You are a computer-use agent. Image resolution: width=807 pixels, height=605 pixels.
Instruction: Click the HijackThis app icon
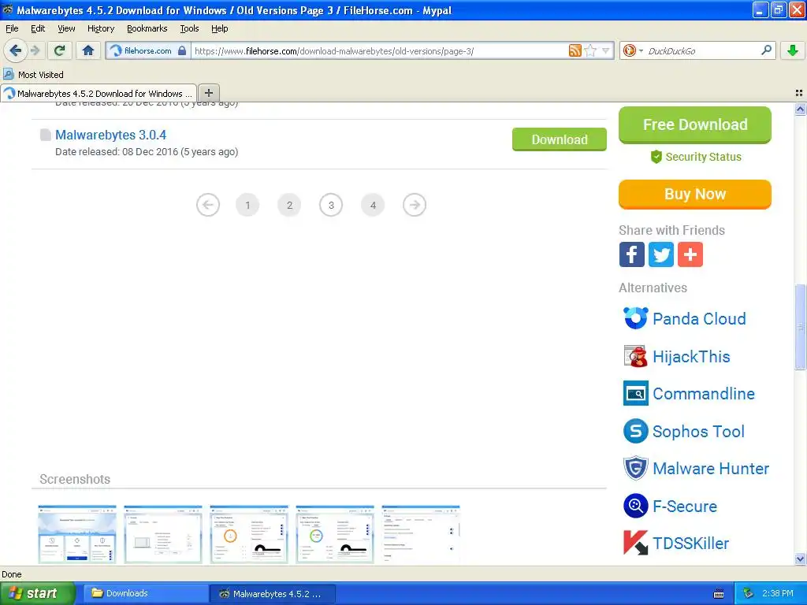point(635,356)
